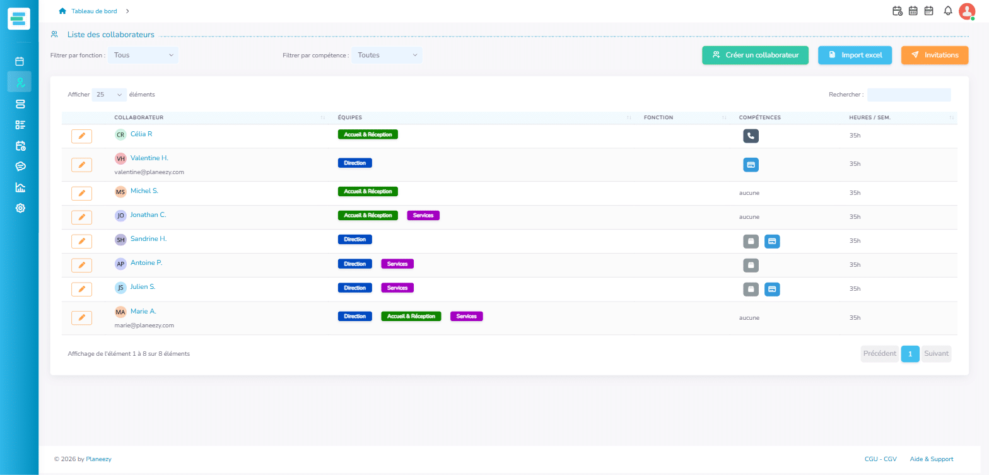Viewport: 989px width, 475px height.
Task: Open the Afficher 25 éléments dropdown
Action: coord(109,95)
